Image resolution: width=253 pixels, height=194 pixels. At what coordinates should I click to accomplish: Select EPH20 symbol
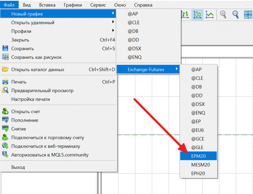click(199, 173)
